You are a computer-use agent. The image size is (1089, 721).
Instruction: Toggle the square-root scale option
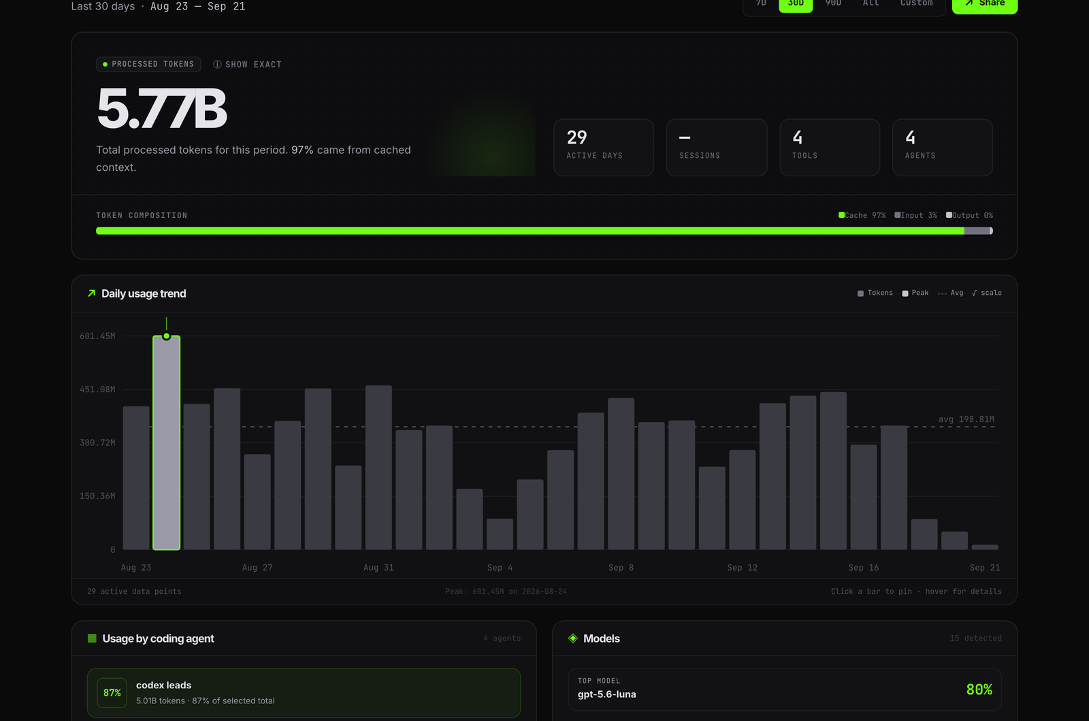click(987, 293)
